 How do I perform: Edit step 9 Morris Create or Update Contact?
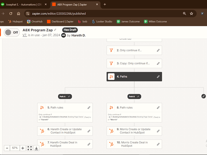(158, 131)
